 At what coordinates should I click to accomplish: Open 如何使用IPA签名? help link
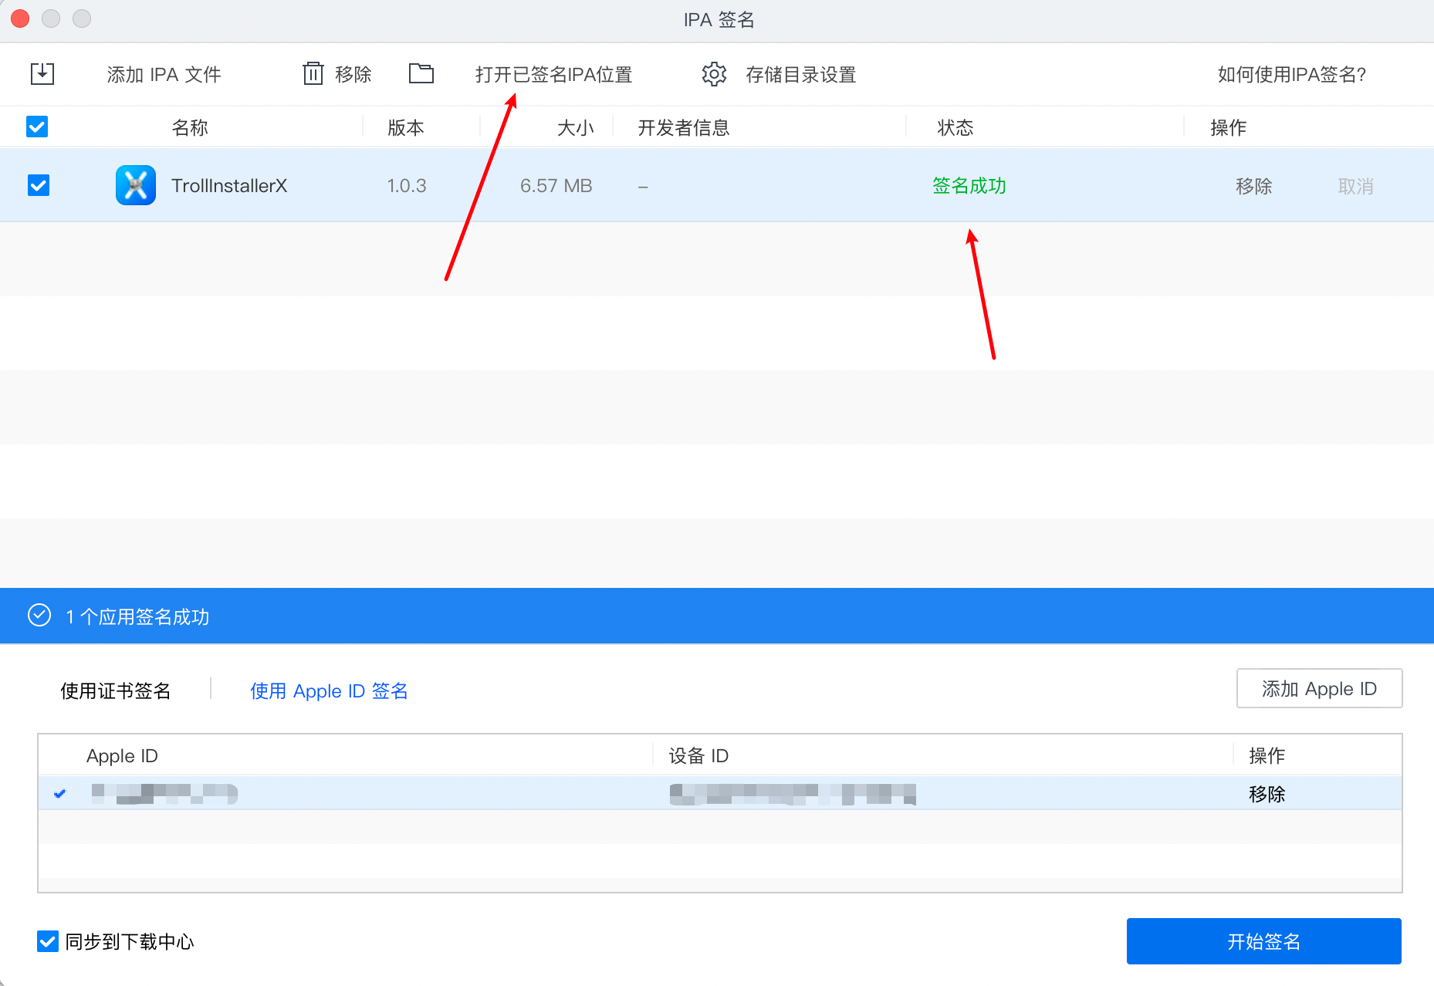[1292, 75]
